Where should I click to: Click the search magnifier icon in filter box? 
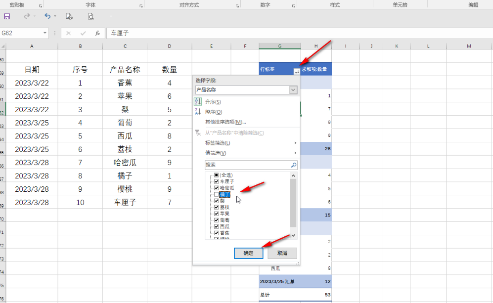293,166
